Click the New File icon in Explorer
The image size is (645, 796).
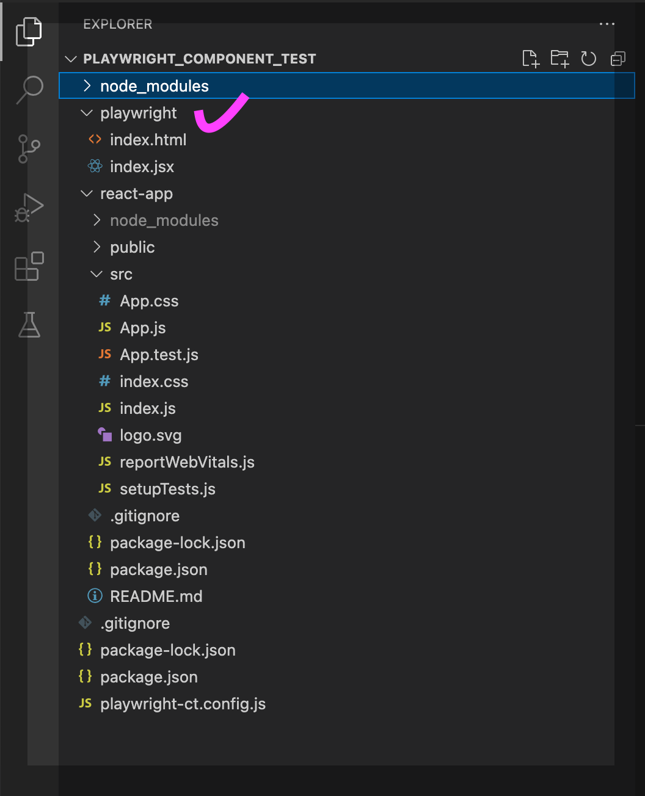click(x=530, y=59)
